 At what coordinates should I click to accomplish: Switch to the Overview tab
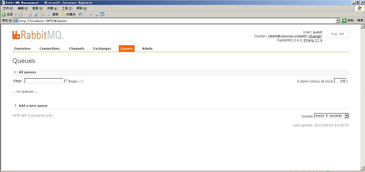(22, 48)
